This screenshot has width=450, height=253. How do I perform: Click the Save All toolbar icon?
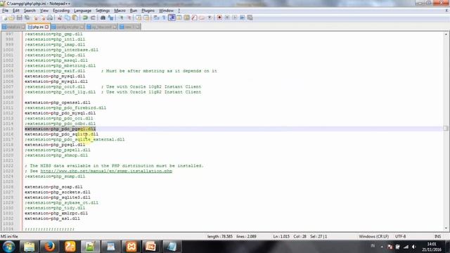tap(27, 18)
